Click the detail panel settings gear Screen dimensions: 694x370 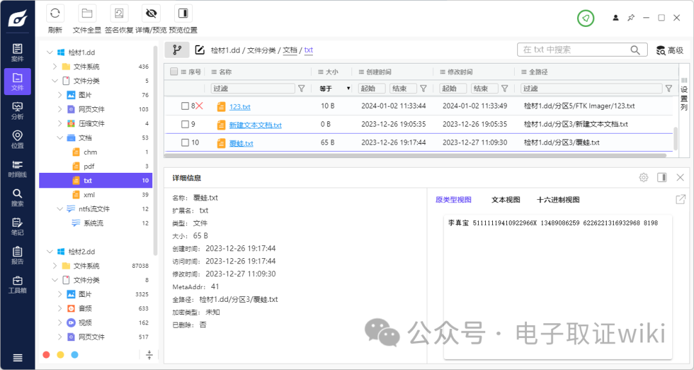pyautogui.click(x=643, y=177)
